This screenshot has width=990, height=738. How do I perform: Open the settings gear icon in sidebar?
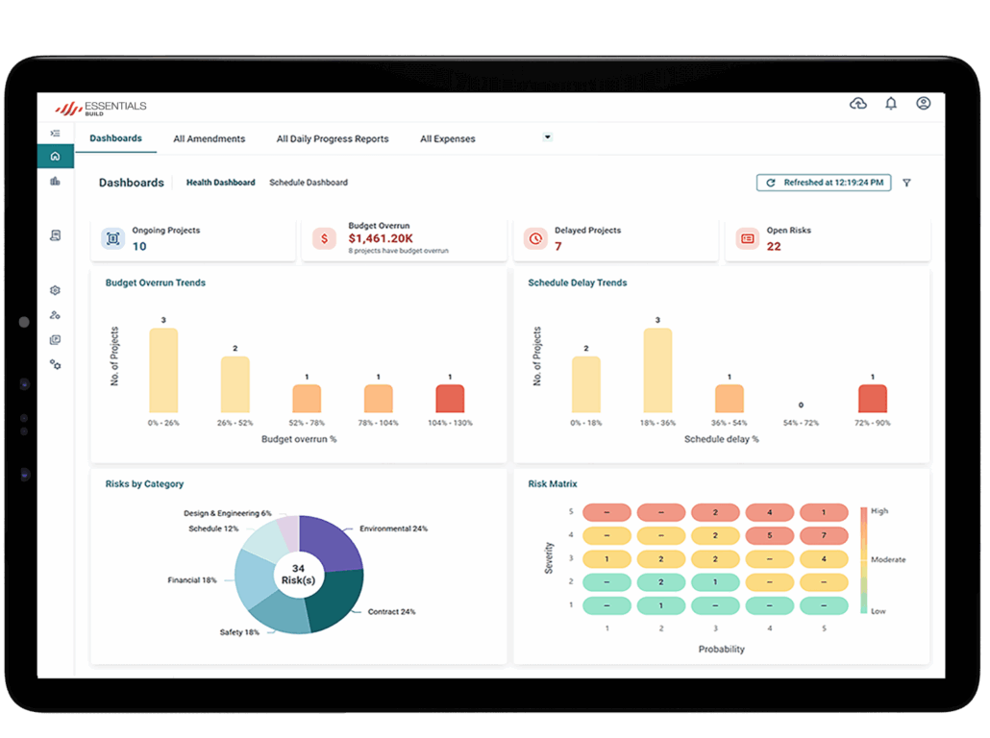click(55, 290)
